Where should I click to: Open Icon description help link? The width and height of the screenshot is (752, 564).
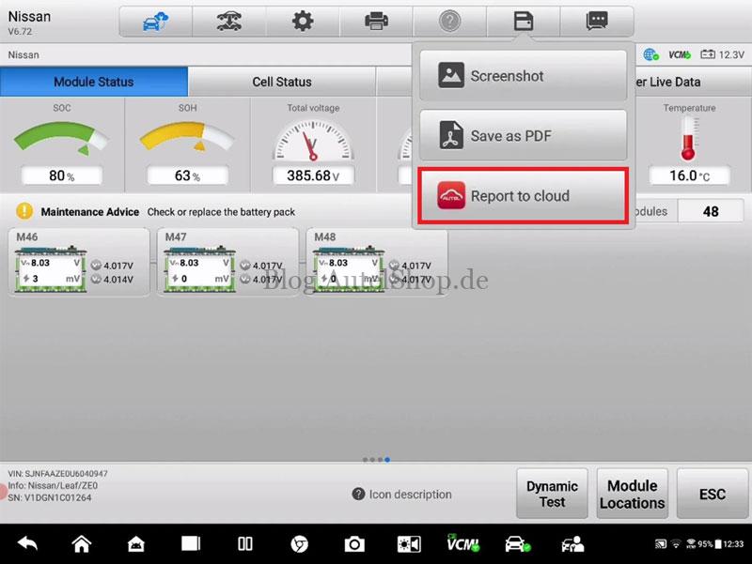click(402, 495)
